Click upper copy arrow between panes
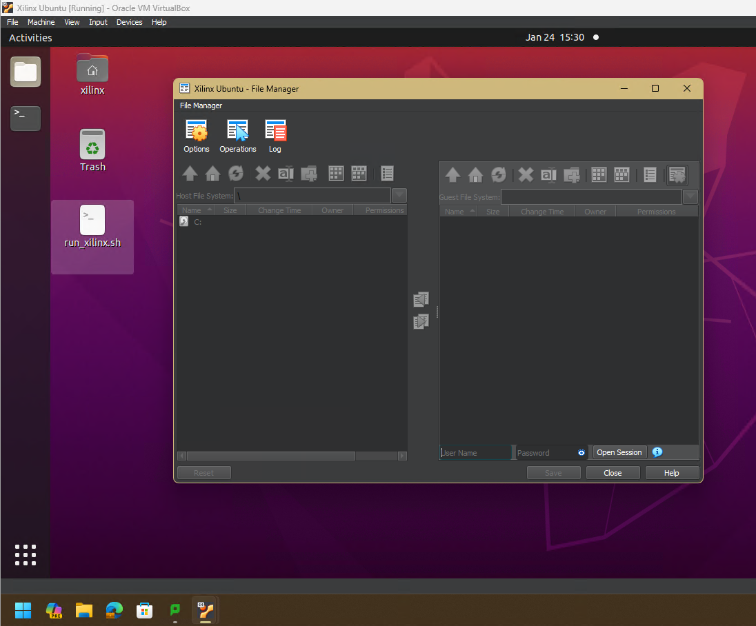 (x=421, y=299)
